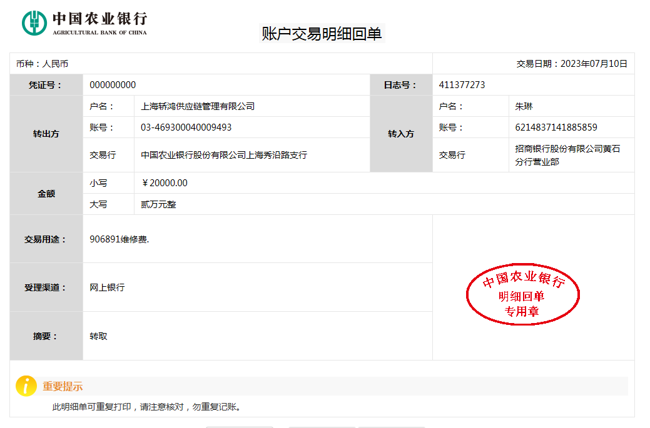Click the 账户交易明细回单 title
650x428 pixels.
coord(321,34)
